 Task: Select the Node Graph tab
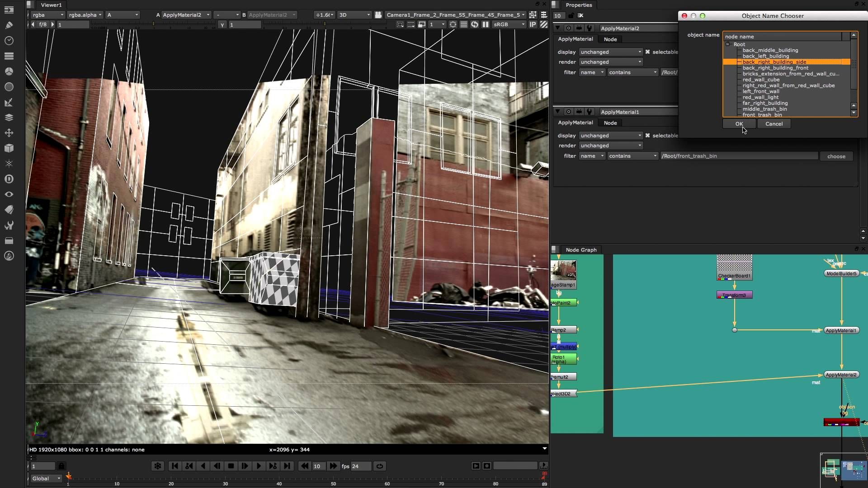pyautogui.click(x=581, y=250)
